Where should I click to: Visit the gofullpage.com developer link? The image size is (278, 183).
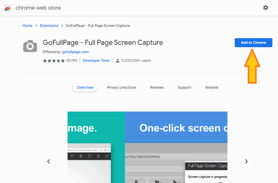[x=75, y=52]
